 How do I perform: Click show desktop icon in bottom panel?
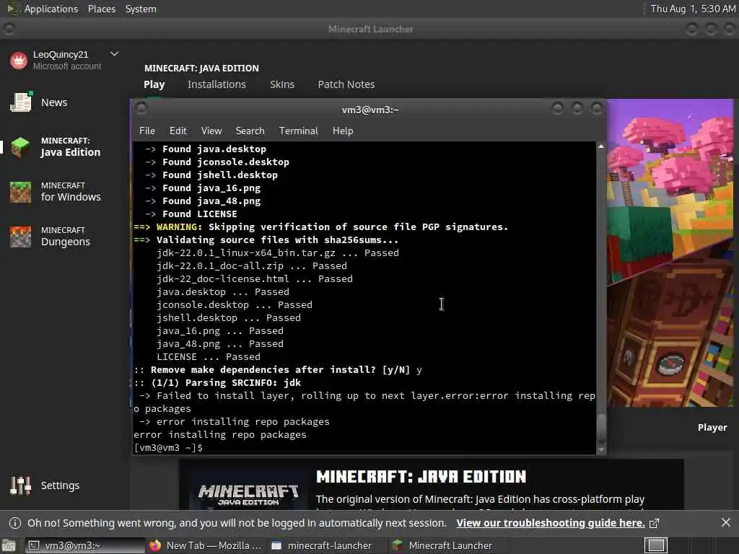(x=9, y=545)
